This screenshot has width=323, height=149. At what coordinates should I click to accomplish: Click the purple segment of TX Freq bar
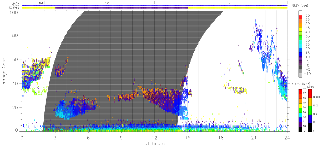click(x=122, y=8)
